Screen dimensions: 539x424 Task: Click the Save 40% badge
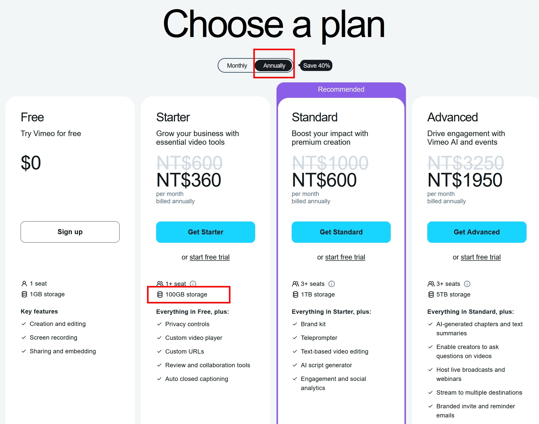tap(316, 66)
